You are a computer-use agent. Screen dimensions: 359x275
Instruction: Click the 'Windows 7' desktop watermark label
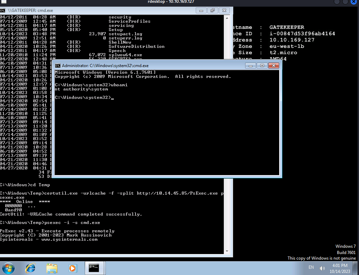click(x=345, y=246)
